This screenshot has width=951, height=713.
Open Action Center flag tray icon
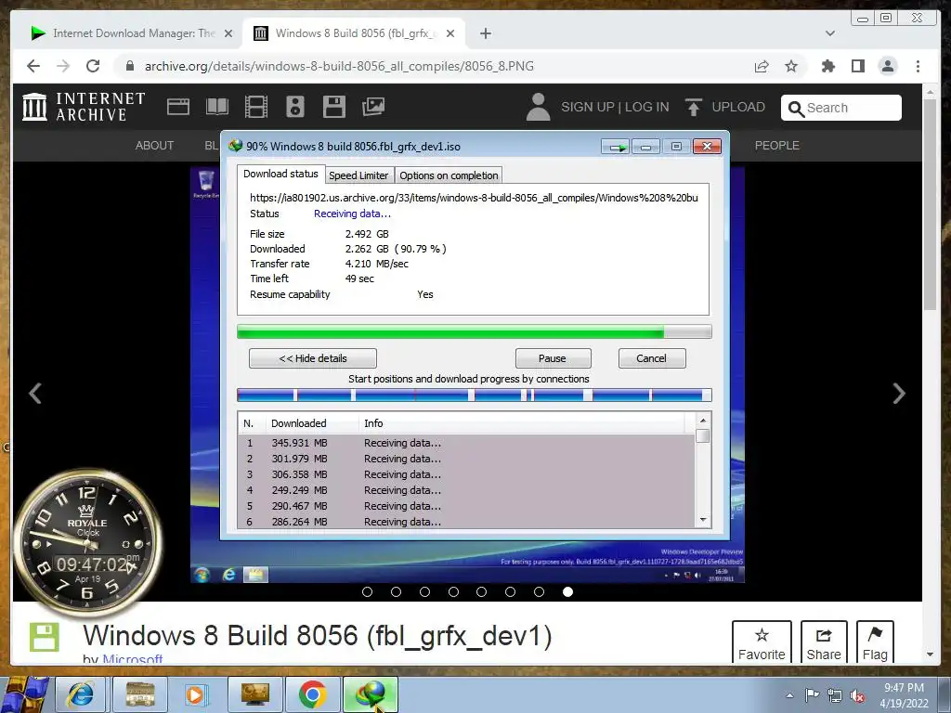tap(812, 695)
